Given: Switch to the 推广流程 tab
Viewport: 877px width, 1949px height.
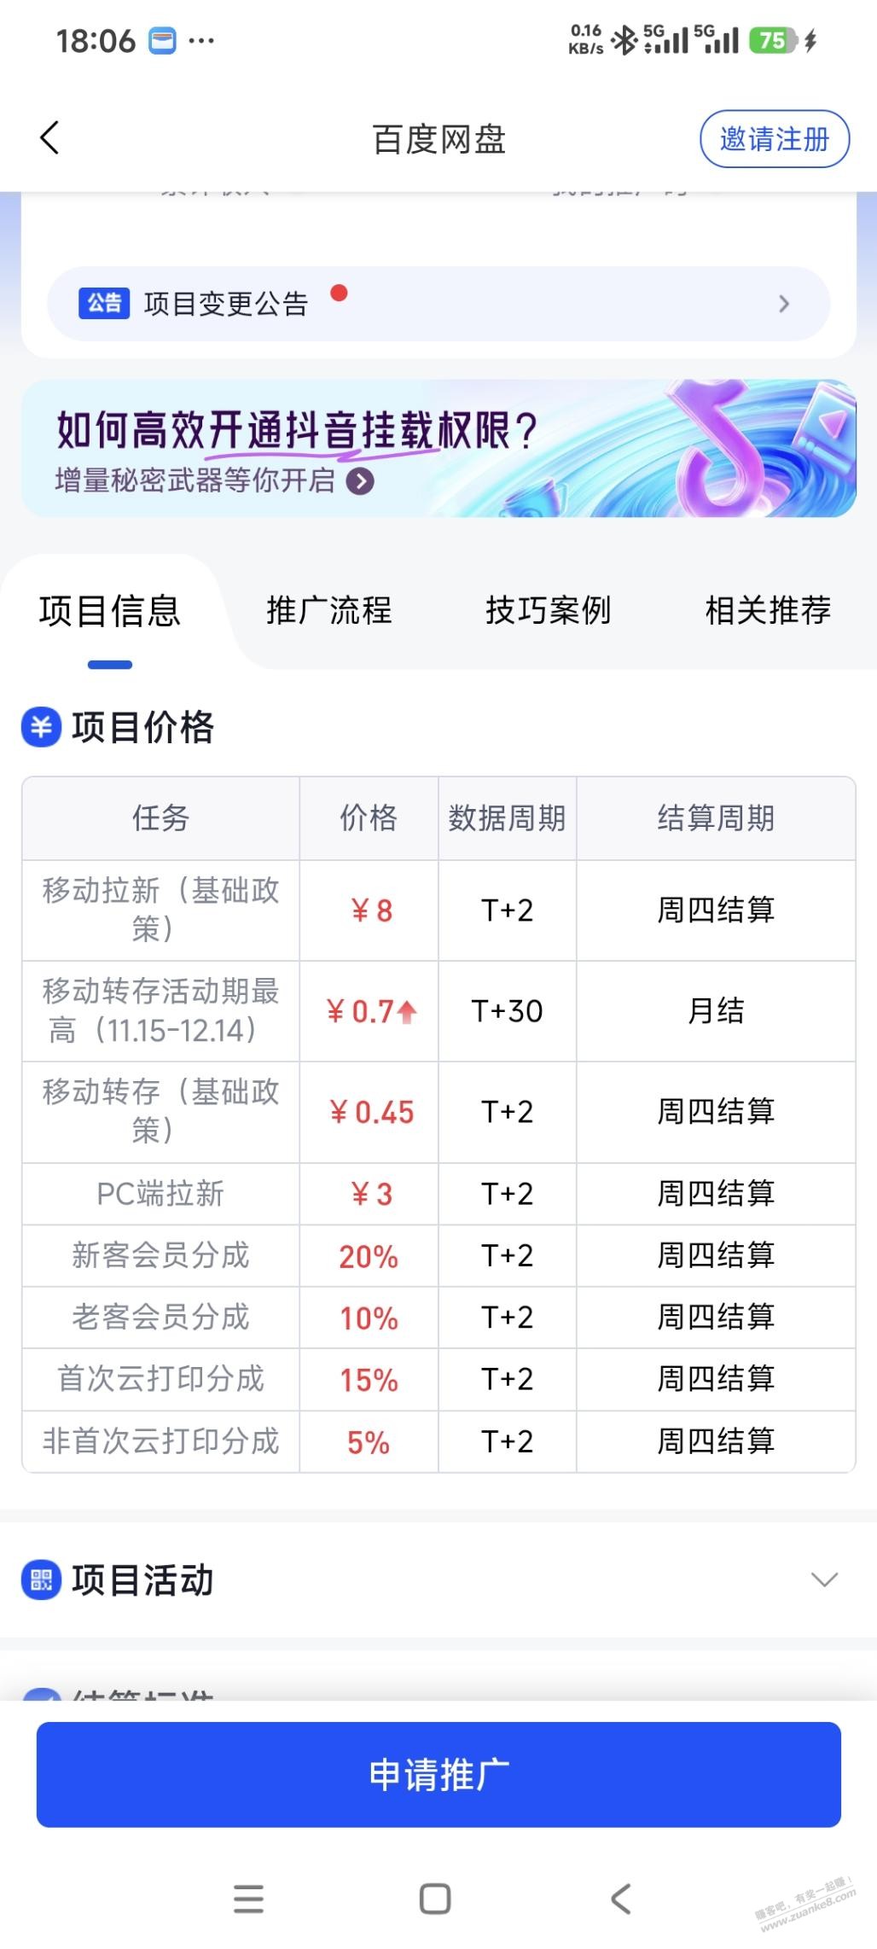Looking at the screenshot, I should [328, 611].
